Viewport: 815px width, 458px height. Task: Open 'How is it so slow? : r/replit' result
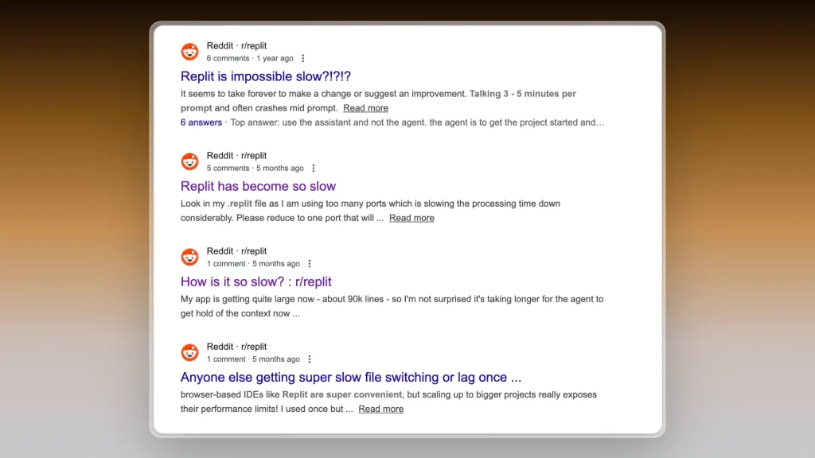tap(255, 281)
